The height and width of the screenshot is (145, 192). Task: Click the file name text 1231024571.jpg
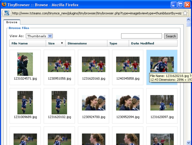click(x=25, y=79)
